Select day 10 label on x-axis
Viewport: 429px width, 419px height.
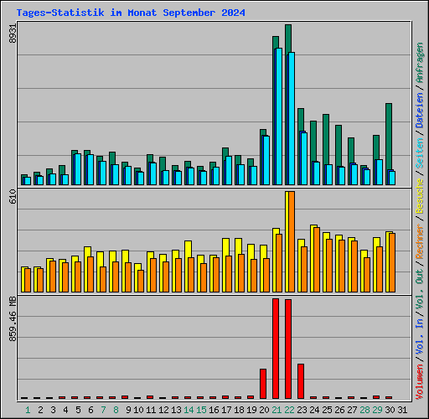(138, 410)
